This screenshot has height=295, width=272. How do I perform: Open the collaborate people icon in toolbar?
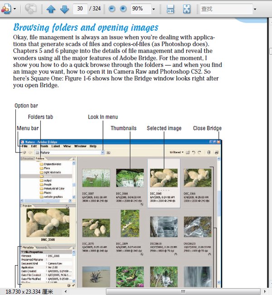[6, 9]
